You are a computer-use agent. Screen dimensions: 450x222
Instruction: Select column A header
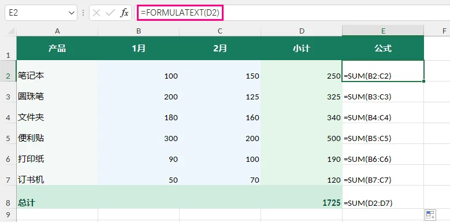coord(57,31)
